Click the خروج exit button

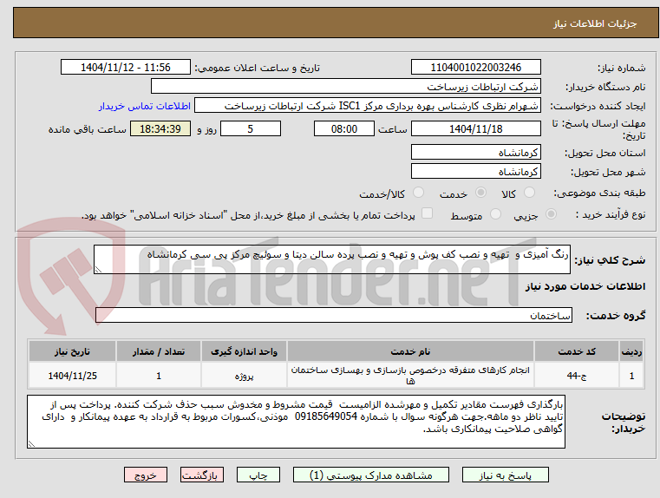tap(145, 475)
